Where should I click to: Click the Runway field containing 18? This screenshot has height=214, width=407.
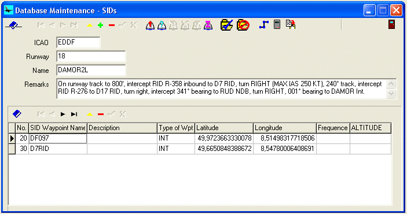[x=91, y=56]
